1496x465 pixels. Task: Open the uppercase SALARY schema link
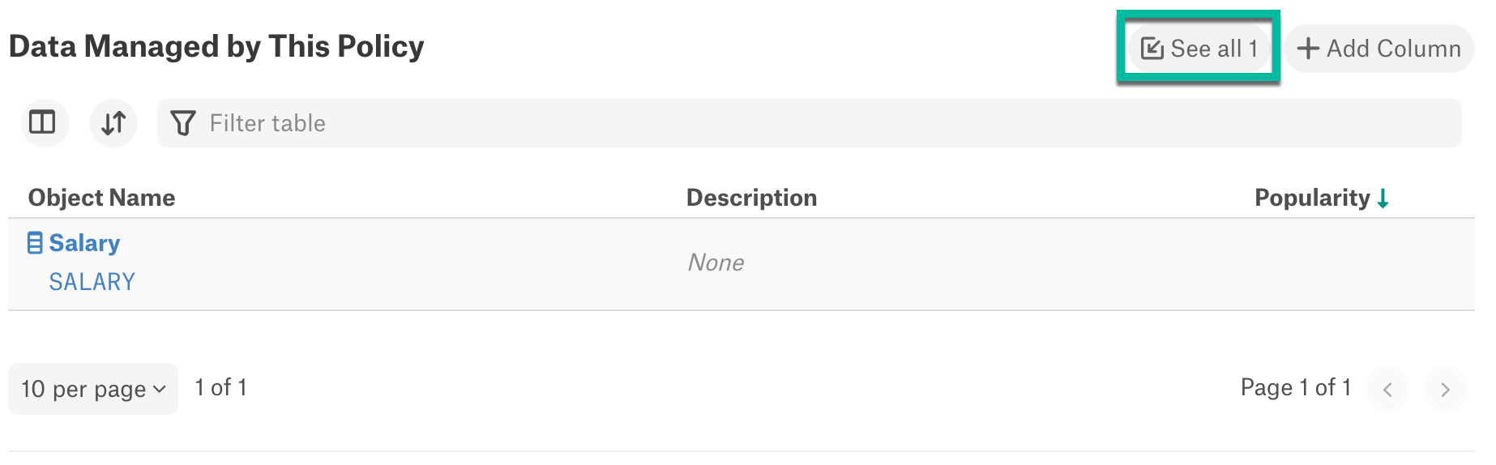(x=92, y=282)
